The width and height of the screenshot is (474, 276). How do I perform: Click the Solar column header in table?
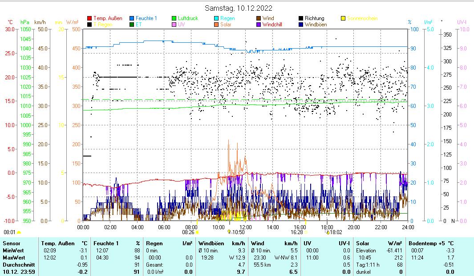pos(363,243)
